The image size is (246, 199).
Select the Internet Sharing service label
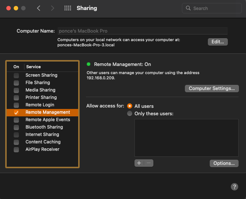(42, 135)
